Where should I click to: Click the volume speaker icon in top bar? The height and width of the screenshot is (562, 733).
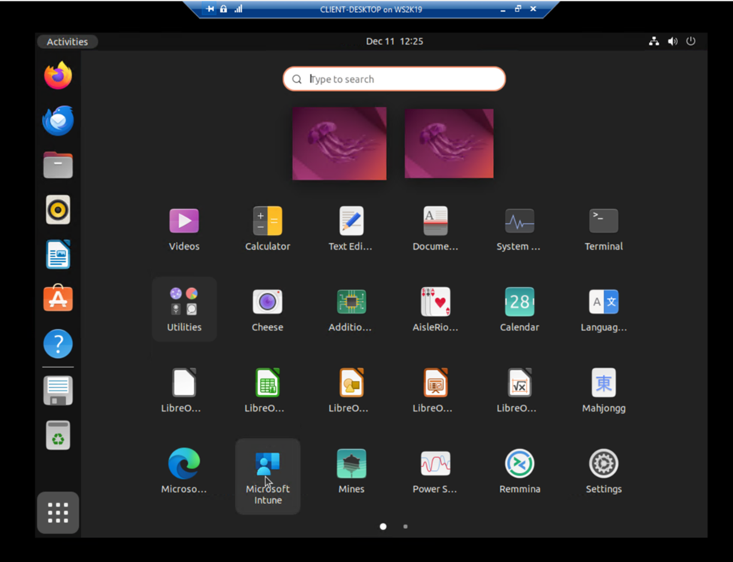point(673,41)
